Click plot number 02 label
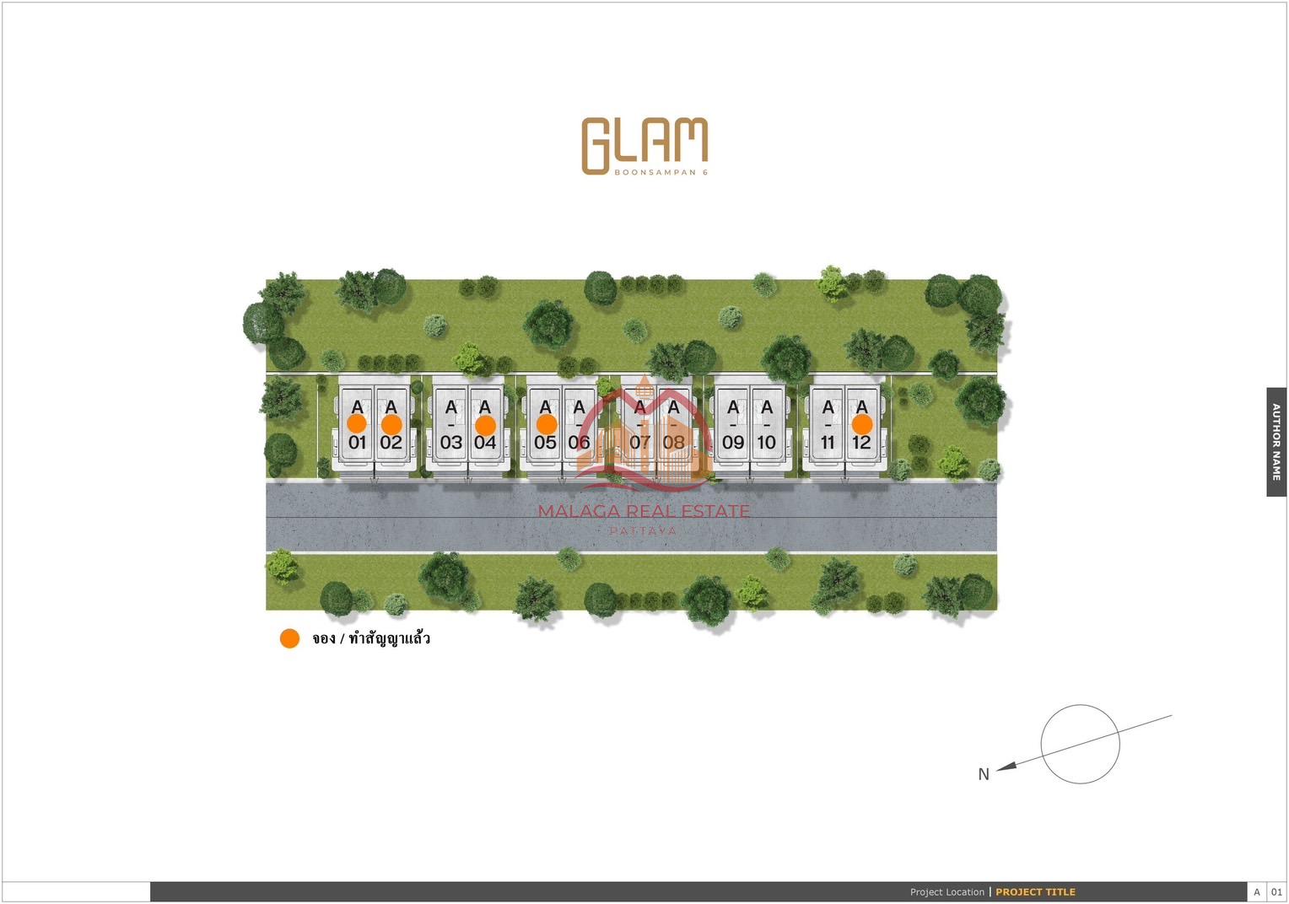The image size is (1289, 904). coord(391,443)
